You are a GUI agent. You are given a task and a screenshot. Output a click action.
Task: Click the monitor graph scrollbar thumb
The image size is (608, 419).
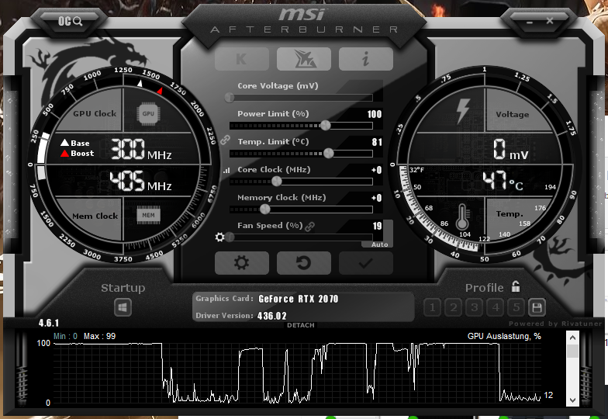pos(572,351)
